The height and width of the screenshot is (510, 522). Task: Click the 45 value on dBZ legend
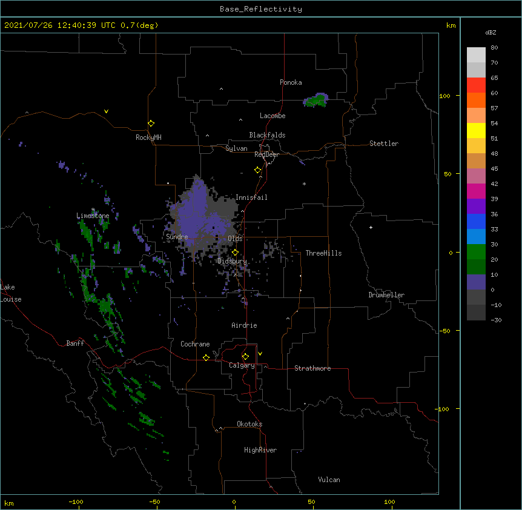coord(494,168)
